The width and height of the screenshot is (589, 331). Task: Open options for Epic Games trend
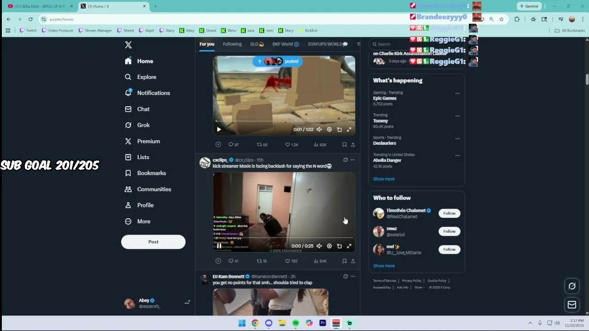[457, 93]
